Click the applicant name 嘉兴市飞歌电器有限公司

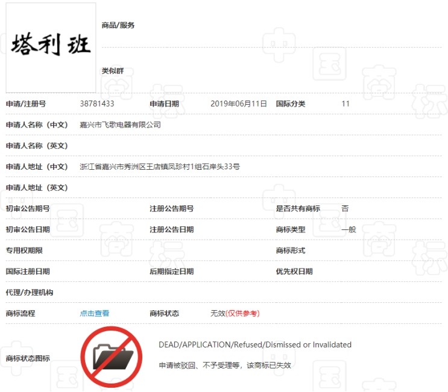(x=121, y=125)
